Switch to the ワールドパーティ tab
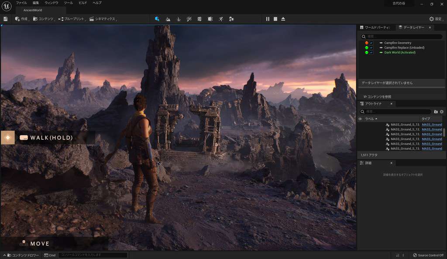Viewport: 447px width, 259px height. point(375,27)
